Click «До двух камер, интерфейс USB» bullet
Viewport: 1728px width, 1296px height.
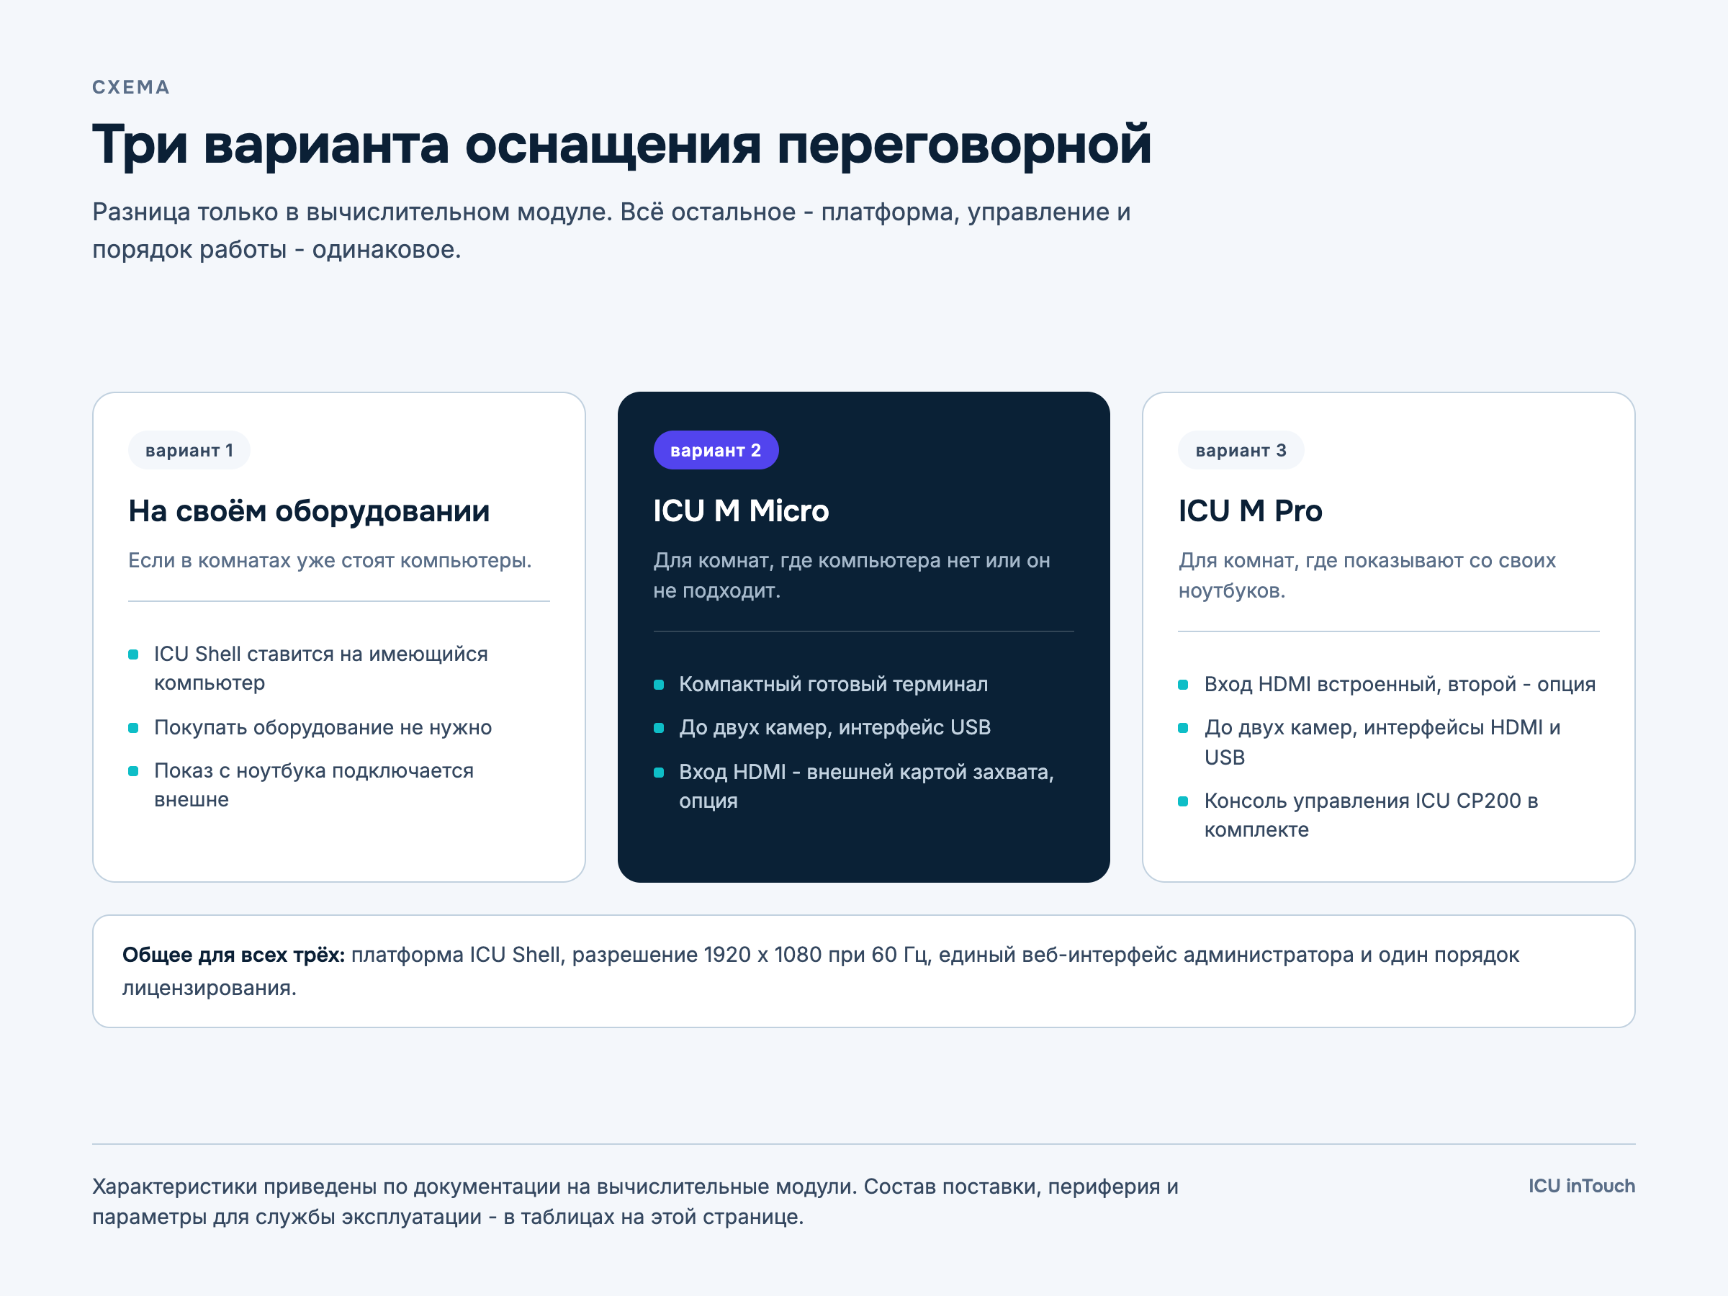click(834, 727)
